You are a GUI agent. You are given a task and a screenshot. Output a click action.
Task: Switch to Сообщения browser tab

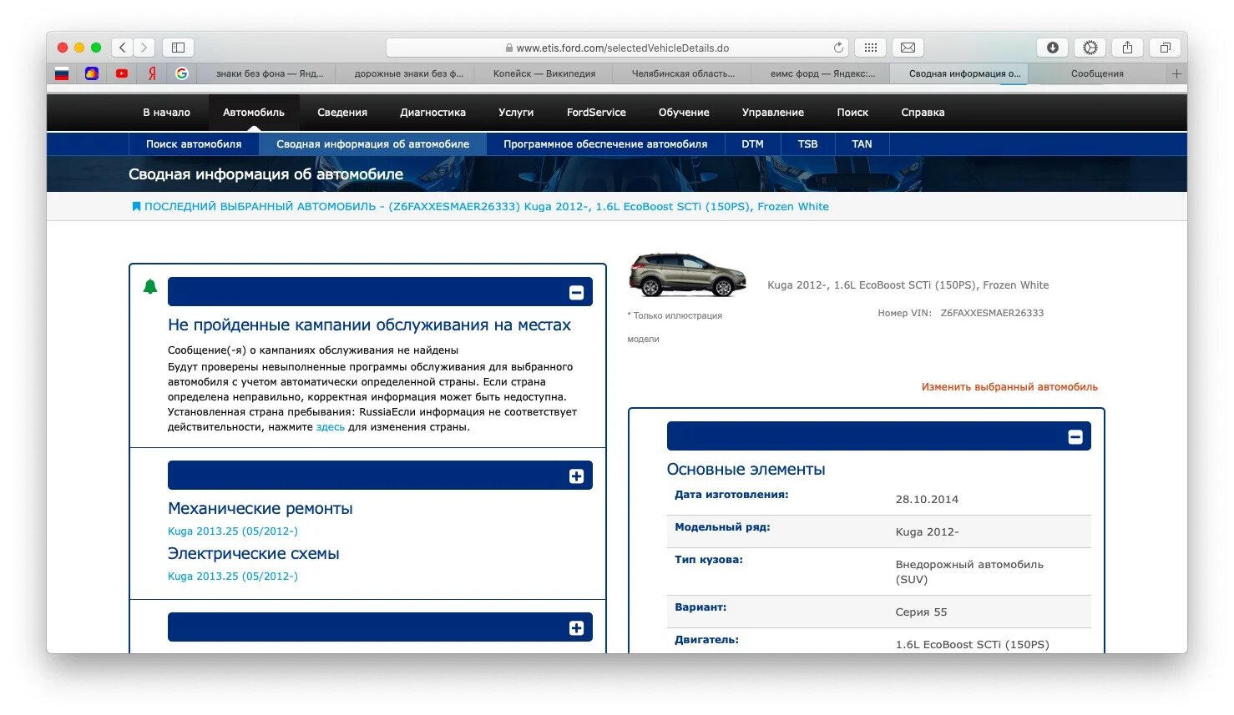1097,73
